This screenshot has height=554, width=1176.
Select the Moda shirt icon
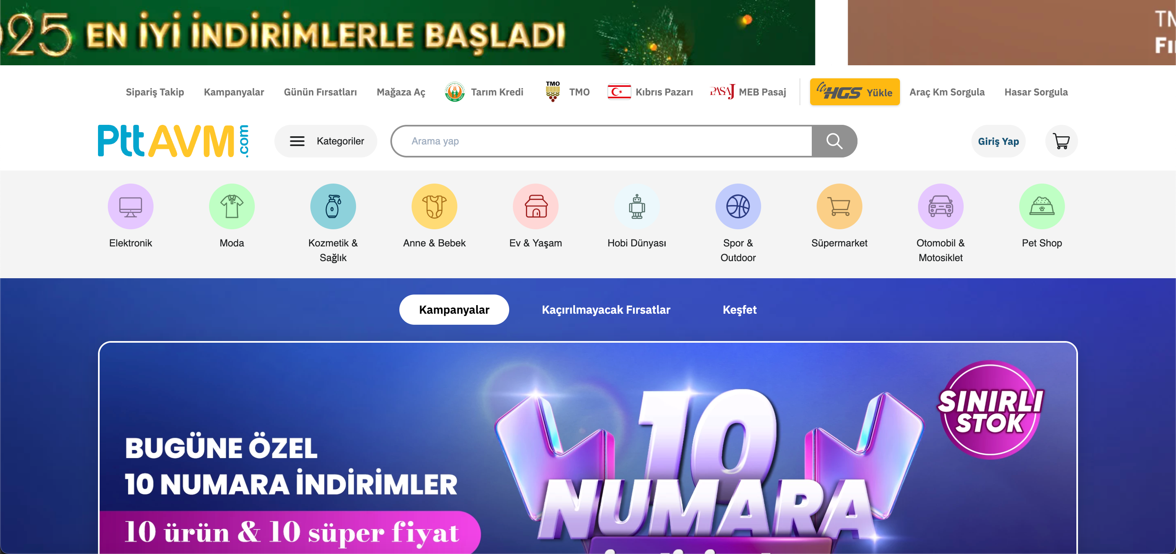(x=232, y=206)
